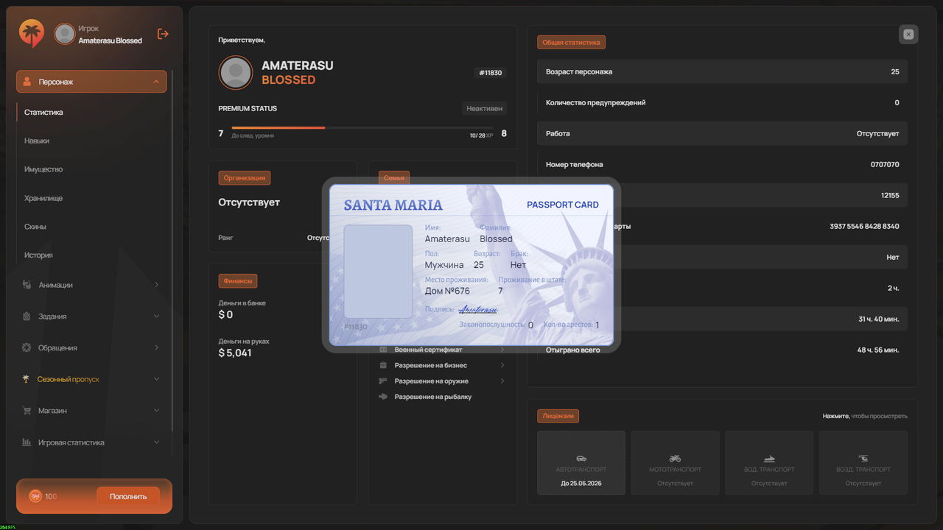
Task: Open the Имущество submenu item
Action: 43,169
